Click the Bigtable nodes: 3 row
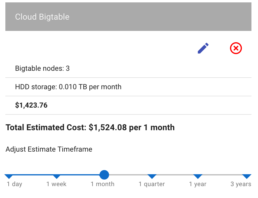The height and width of the screenshot is (198, 258). pyautogui.click(x=42, y=69)
